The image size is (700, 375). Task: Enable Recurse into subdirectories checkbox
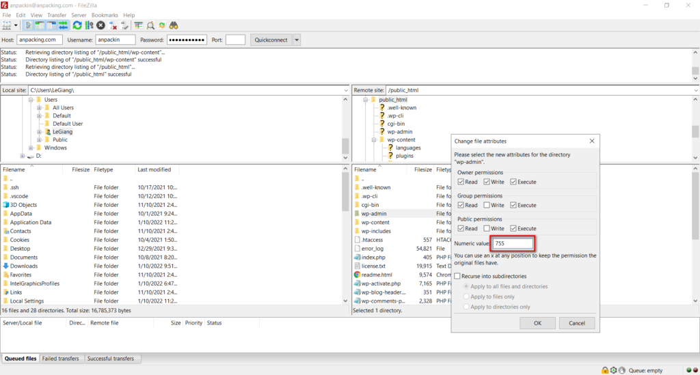pyautogui.click(x=457, y=276)
